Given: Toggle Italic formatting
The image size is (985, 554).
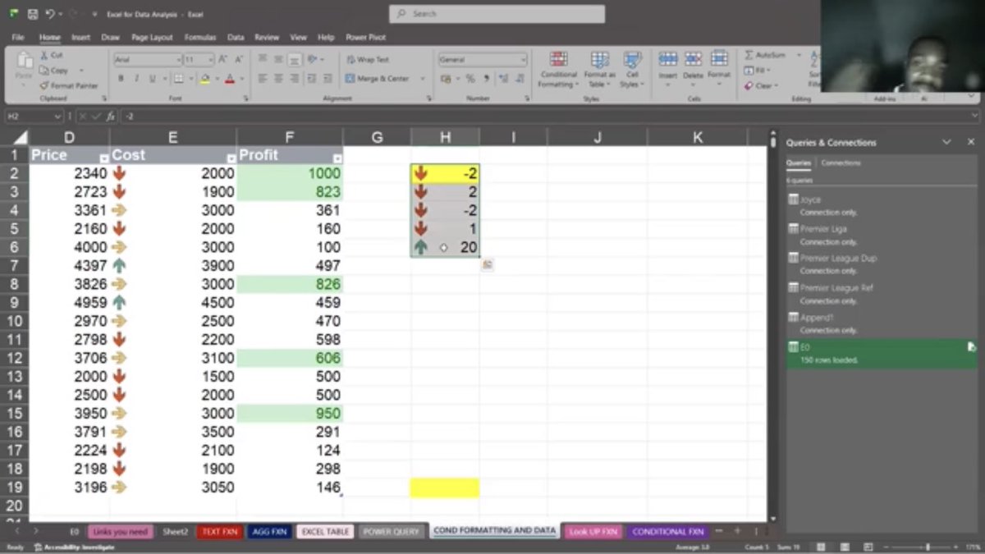Looking at the screenshot, I should pyautogui.click(x=136, y=79).
